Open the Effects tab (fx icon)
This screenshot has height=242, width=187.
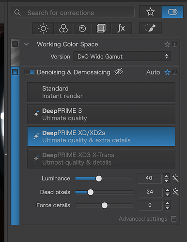point(121,29)
